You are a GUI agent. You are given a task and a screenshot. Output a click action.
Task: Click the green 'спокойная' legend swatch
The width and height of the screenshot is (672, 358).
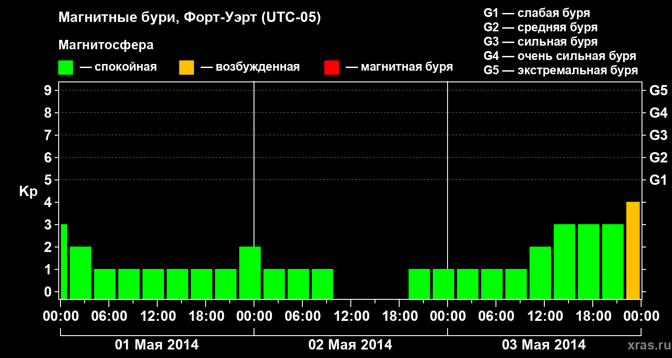coord(65,68)
